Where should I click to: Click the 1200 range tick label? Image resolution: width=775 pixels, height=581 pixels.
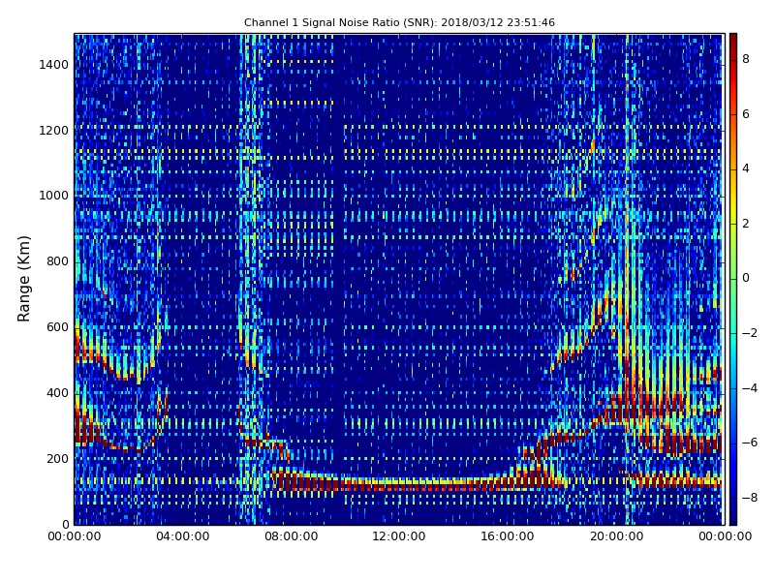[x=54, y=131]
